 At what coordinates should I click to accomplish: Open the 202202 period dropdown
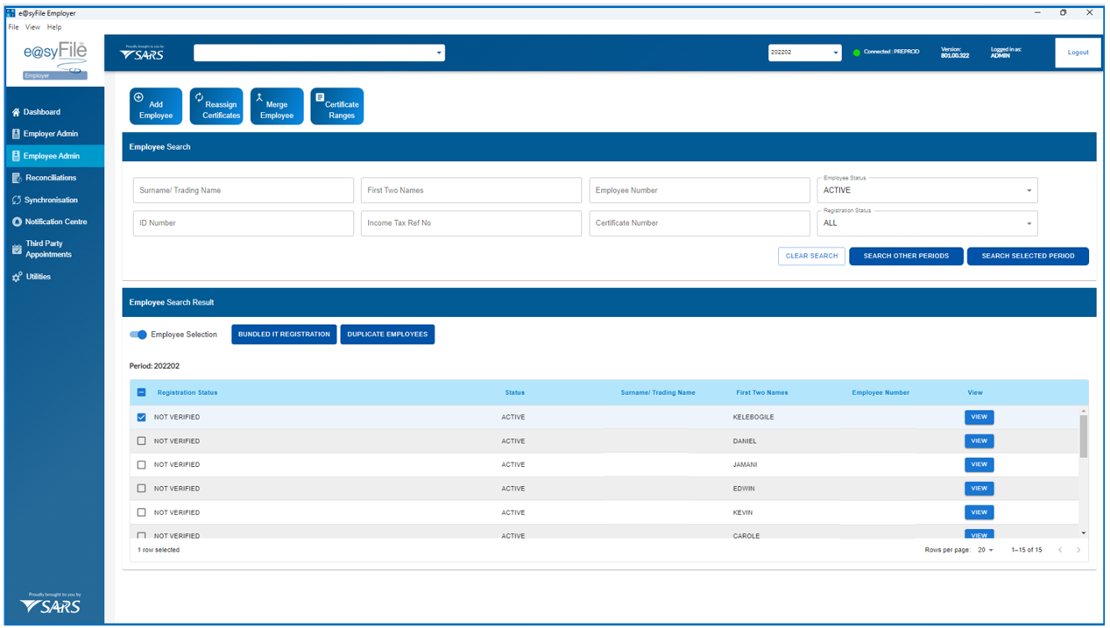pyautogui.click(x=804, y=53)
